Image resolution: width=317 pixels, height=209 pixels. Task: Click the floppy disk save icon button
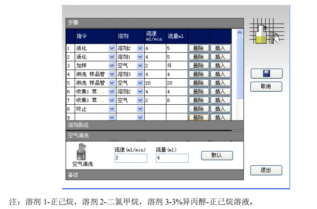coord(267,74)
